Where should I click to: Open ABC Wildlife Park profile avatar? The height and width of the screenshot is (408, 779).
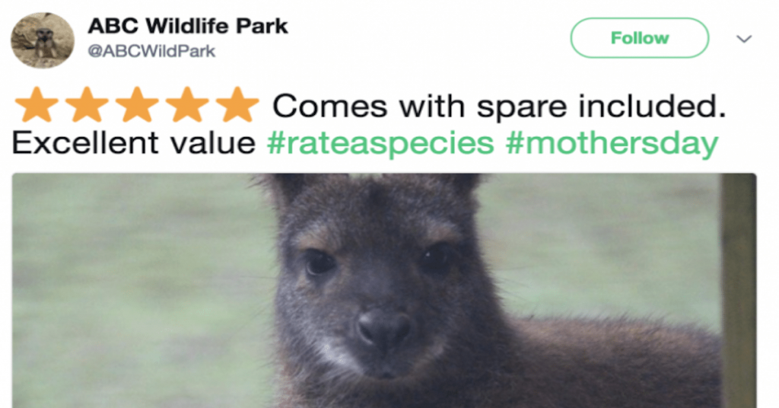pos(43,40)
